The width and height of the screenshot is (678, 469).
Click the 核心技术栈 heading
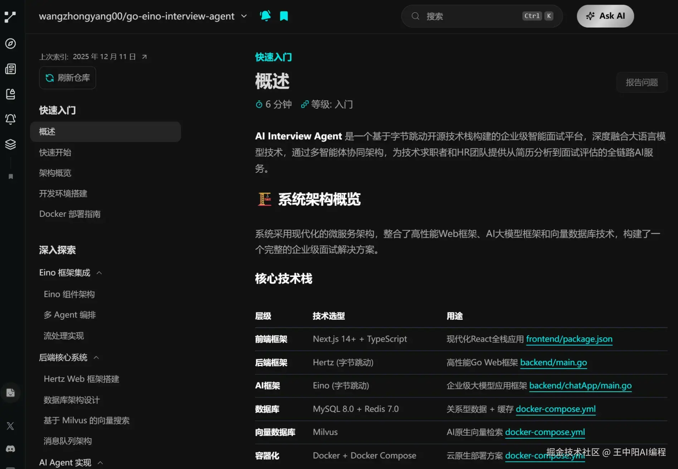pyautogui.click(x=284, y=279)
